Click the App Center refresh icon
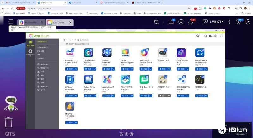The width and height of the screenshot is (253, 138). pos(205,36)
